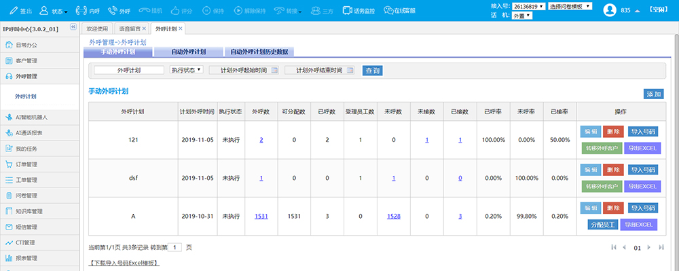Image resolution: width=679 pixels, height=271 pixels.
Task: Go to the next page arrow
Action: click(648, 247)
